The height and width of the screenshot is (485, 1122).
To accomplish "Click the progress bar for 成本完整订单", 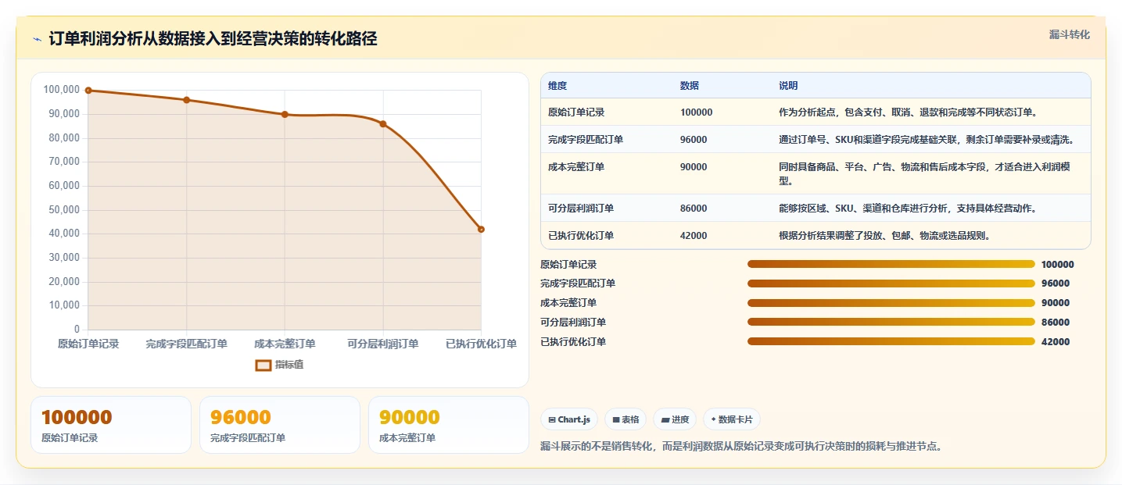I will 891,303.
